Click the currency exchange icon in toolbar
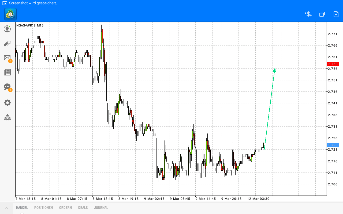Viewport: 343px width, 214px height. point(308,14)
